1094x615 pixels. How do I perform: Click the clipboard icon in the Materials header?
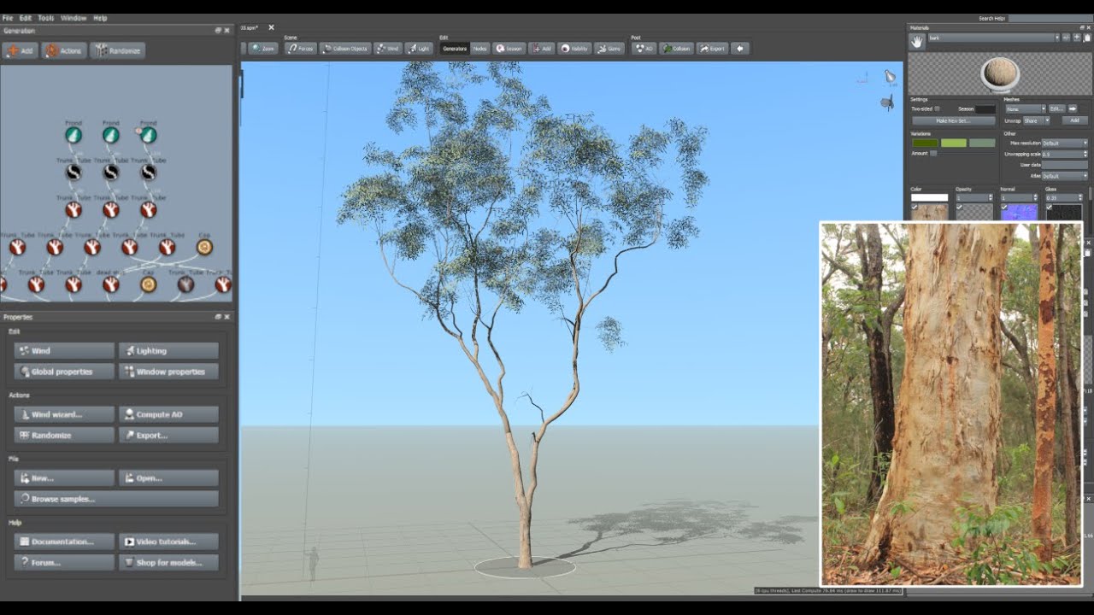point(1087,38)
